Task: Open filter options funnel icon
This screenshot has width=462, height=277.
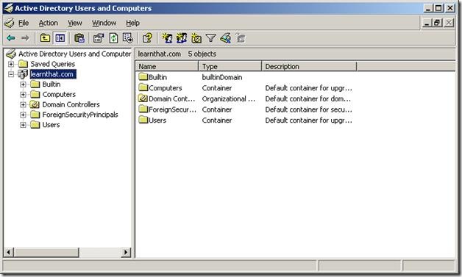Action: (x=210, y=38)
